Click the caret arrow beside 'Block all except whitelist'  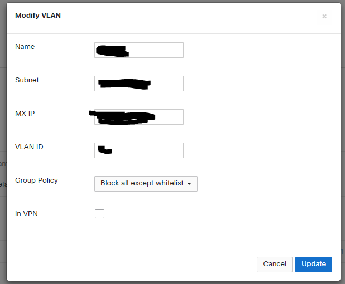[x=189, y=184]
